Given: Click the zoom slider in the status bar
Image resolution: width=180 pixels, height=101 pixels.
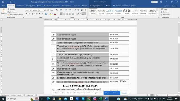Looking at the screenshot, I should (167, 95).
